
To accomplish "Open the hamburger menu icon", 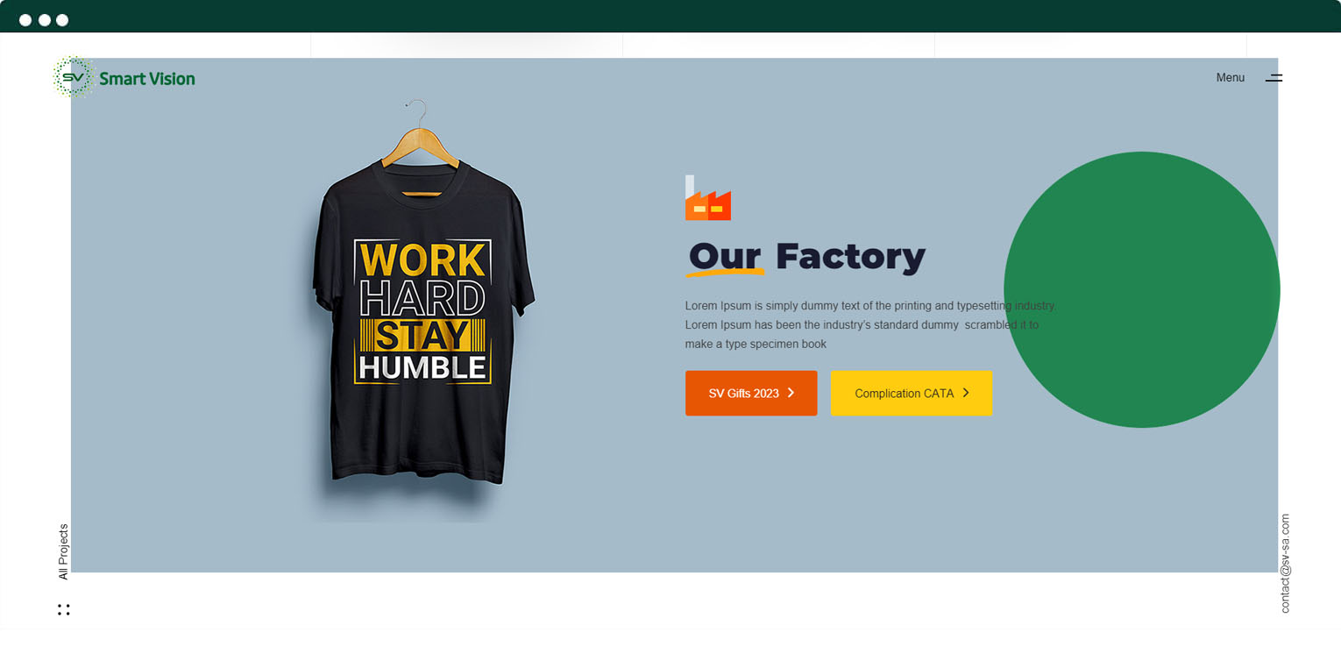I will [x=1274, y=78].
